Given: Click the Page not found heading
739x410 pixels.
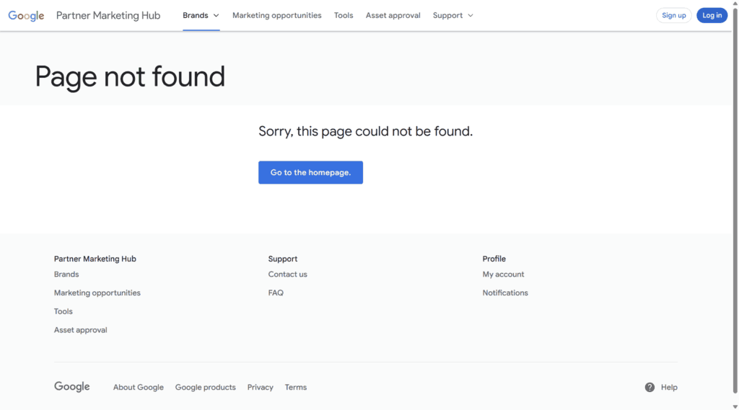Looking at the screenshot, I should (130, 76).
